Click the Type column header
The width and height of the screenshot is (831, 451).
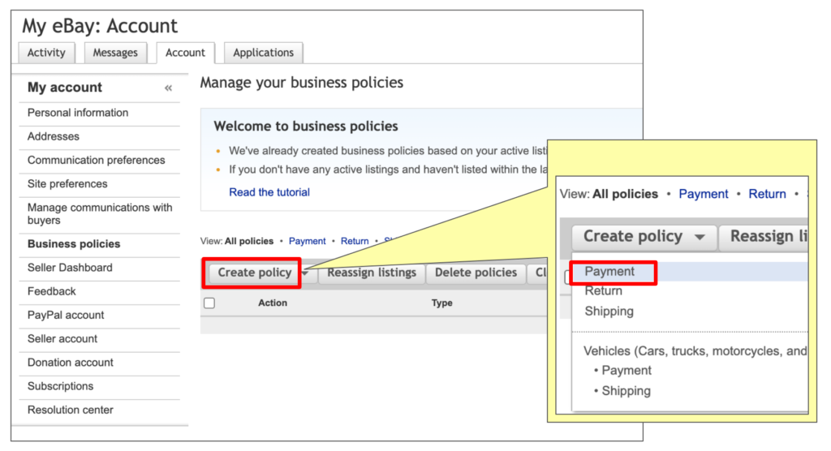442,303
